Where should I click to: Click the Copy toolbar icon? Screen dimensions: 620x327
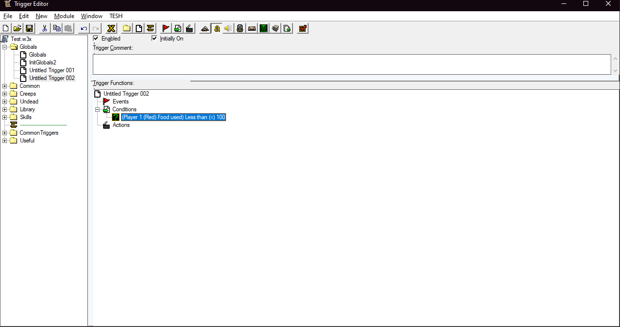pyautogui.click(x=57, y=28)
